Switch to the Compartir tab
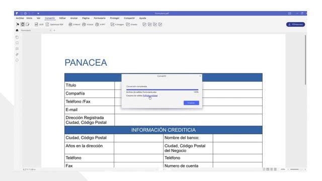This screenshot has width=322, height=181. pyautogui.click(x=129, y=18)
